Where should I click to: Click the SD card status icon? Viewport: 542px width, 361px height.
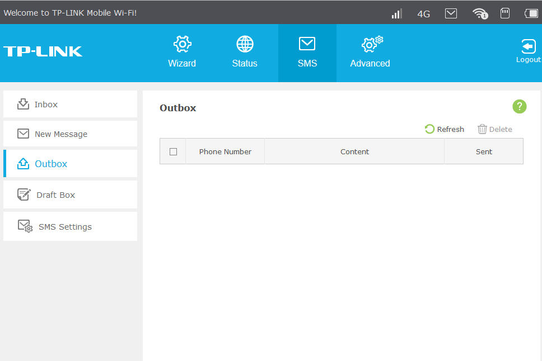tap(505, 13)
